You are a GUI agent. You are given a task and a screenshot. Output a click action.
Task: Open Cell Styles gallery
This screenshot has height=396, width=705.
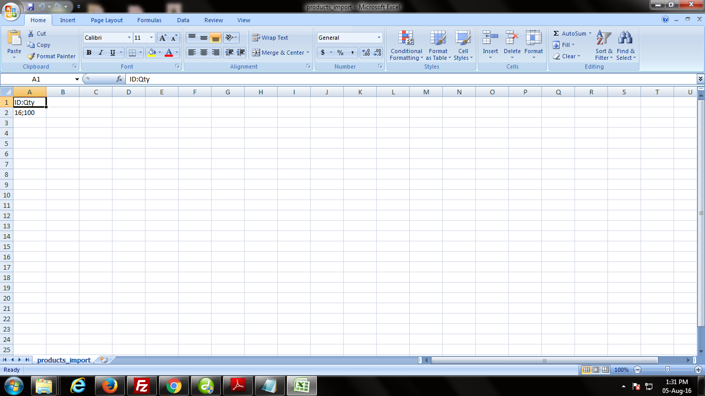(463, 45)
